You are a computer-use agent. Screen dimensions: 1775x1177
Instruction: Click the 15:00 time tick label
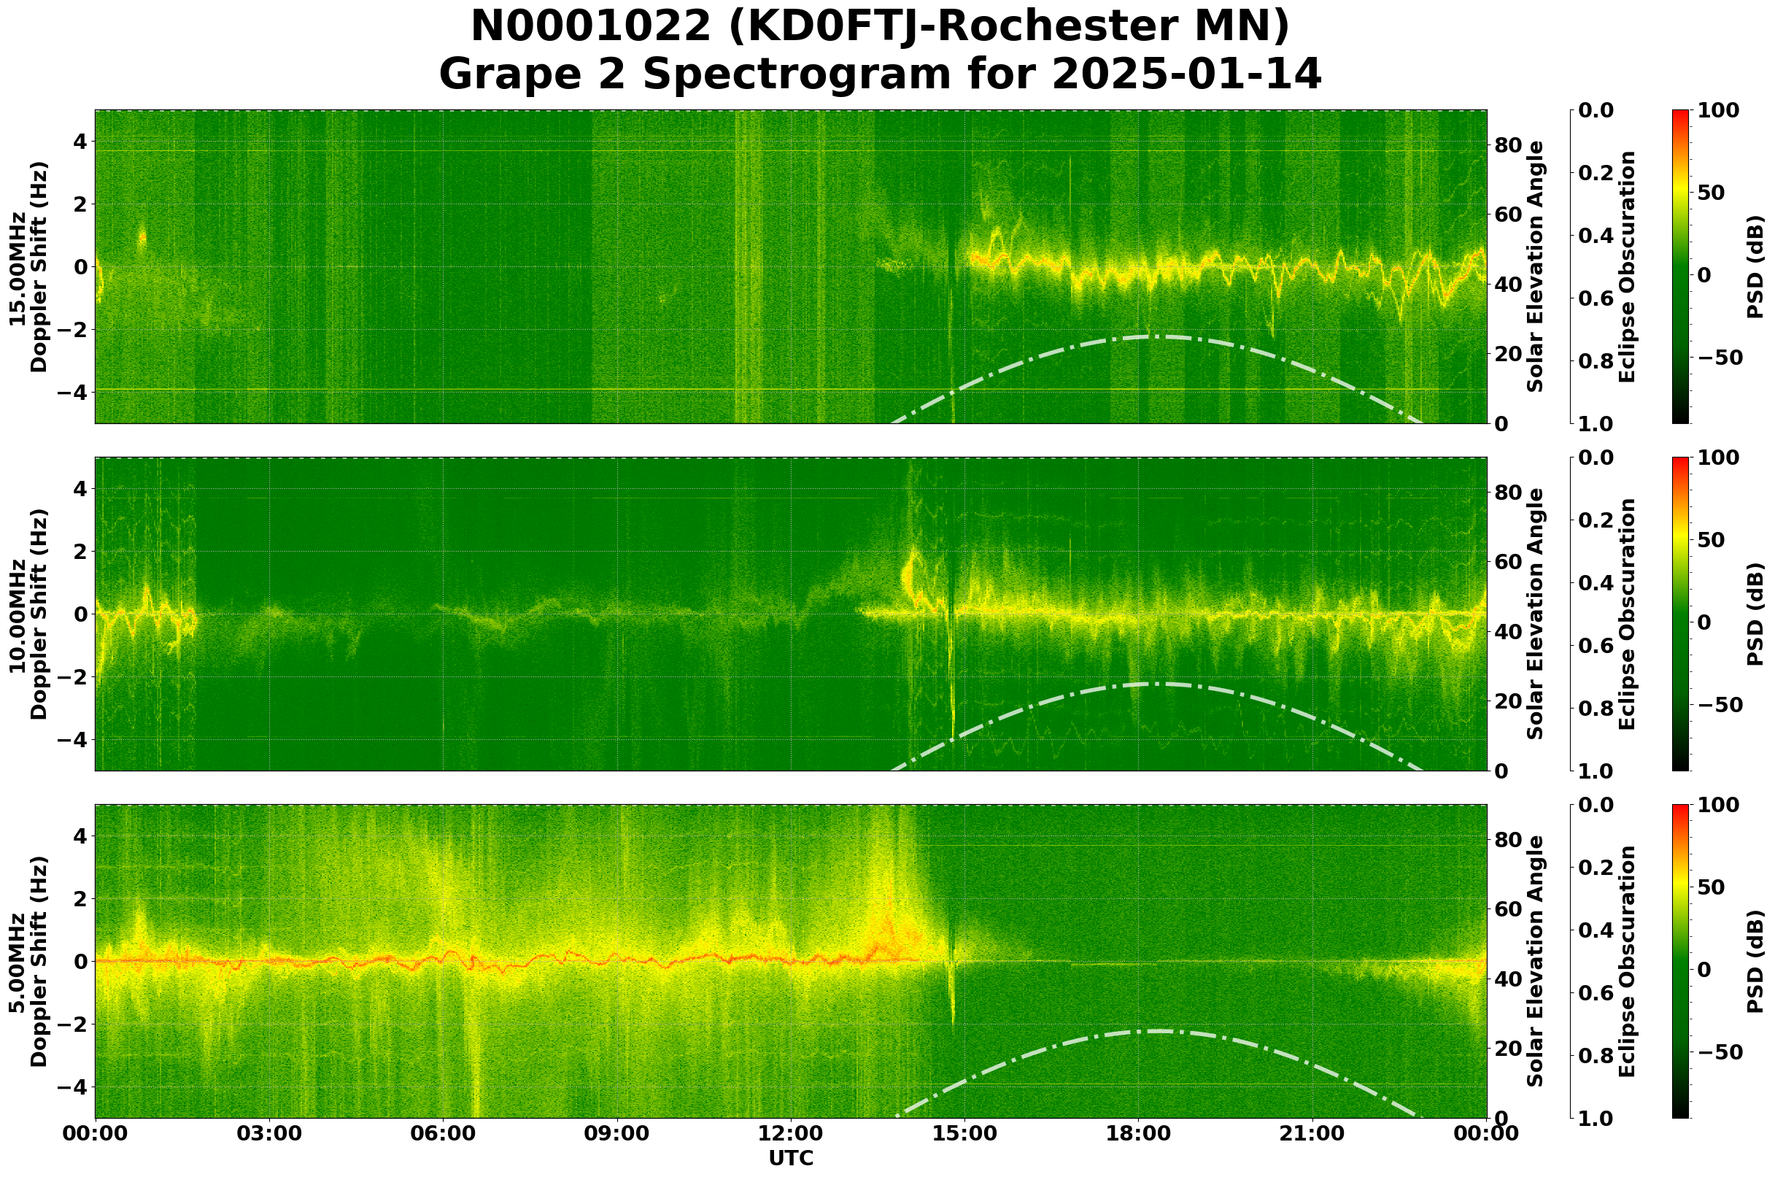[964, 1133]
